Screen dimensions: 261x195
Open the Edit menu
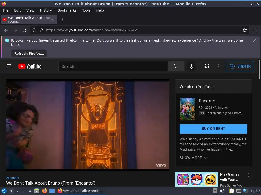pyautogui.click(x=17, y=10)
